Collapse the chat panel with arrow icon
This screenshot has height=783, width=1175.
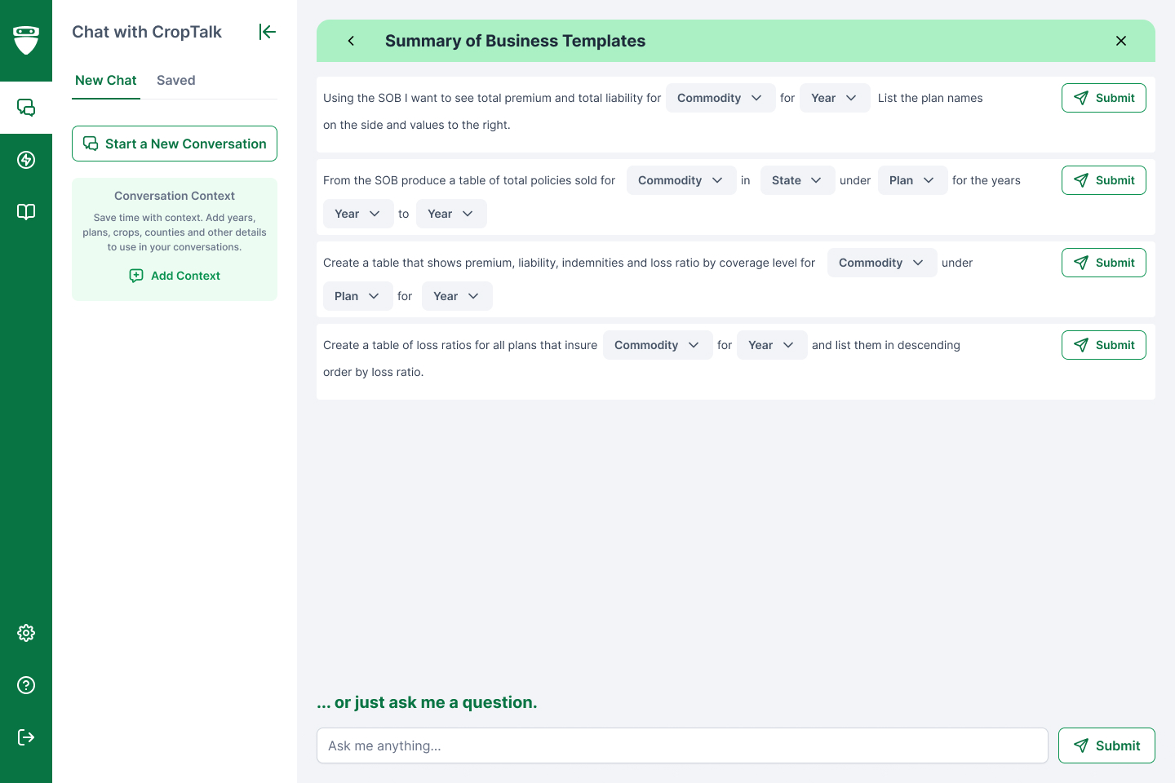(x=268, y=32)
